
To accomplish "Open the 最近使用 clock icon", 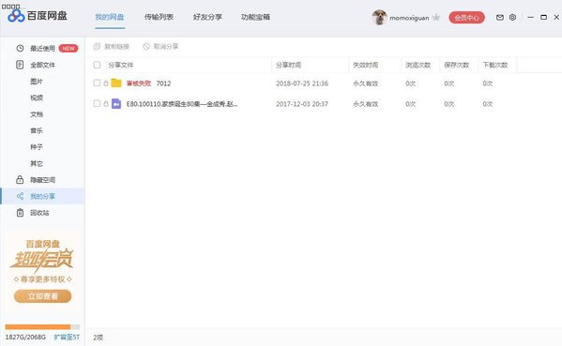I will coord(20,49).
